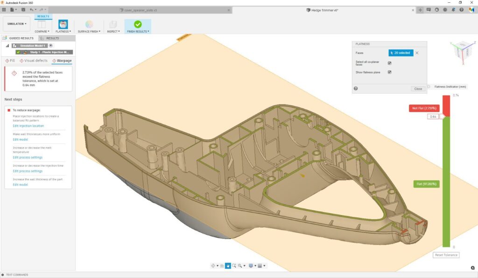Collapse the Simulation Model 1 tree node
The width and height of the screenshot is (478, 278).
tap(7, 46)
